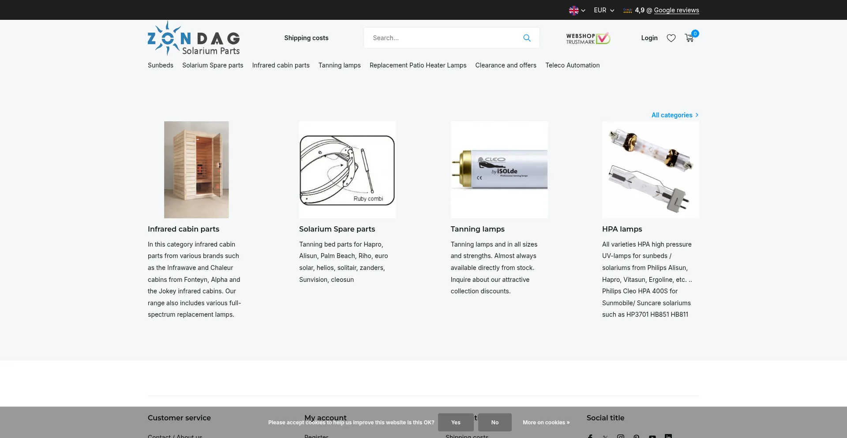Select Tanning lamps in the navigation bar
This screenshot has width=847, height=438.
click(340, 65)
